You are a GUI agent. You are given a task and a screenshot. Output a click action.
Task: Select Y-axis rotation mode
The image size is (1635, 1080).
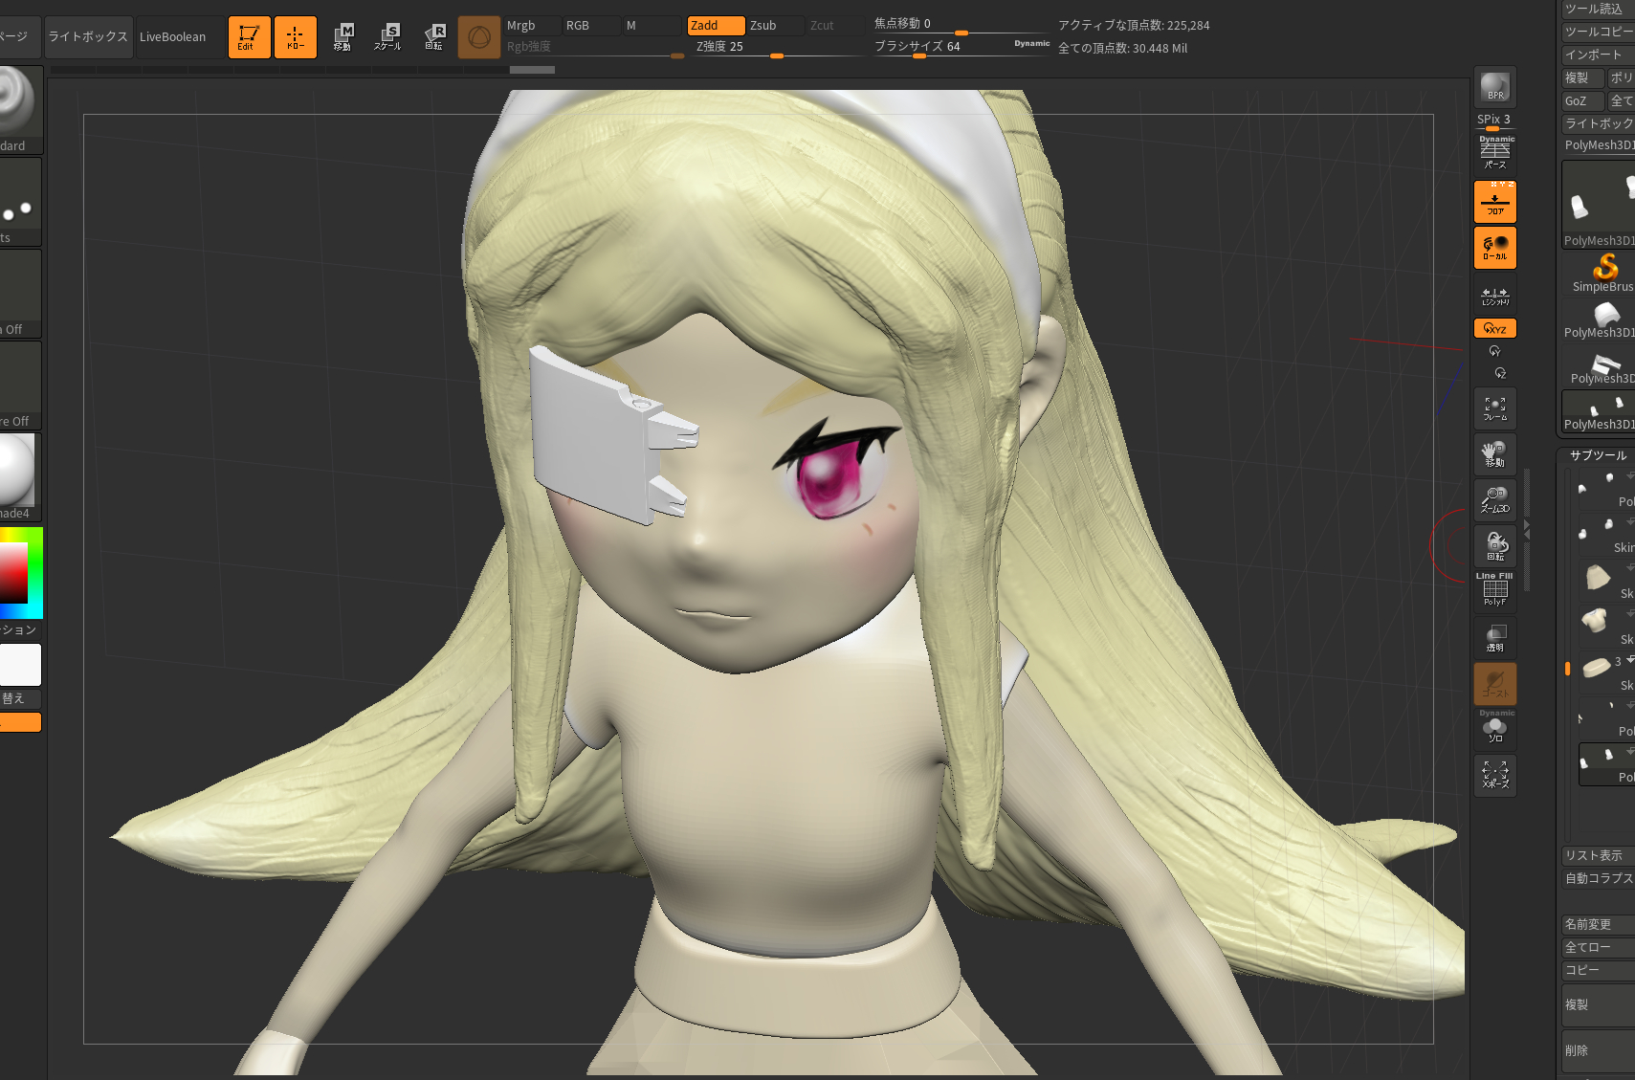(x=1494, y=351)
